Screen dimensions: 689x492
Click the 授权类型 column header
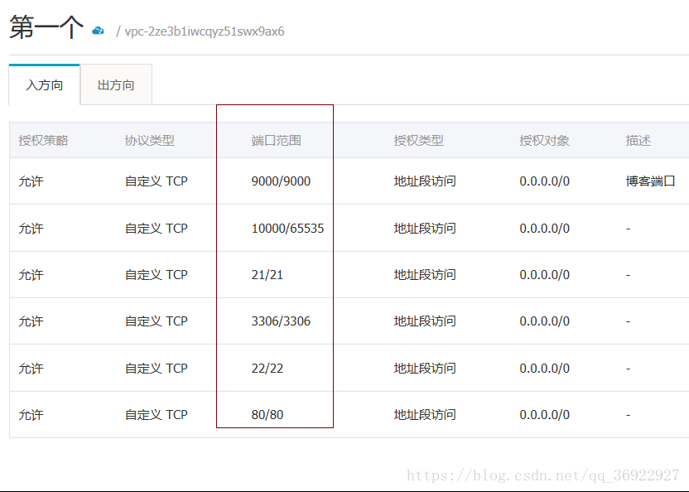[419, 141]
